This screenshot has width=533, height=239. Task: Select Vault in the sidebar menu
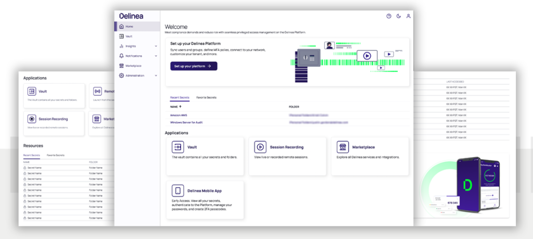pos(137,36)
